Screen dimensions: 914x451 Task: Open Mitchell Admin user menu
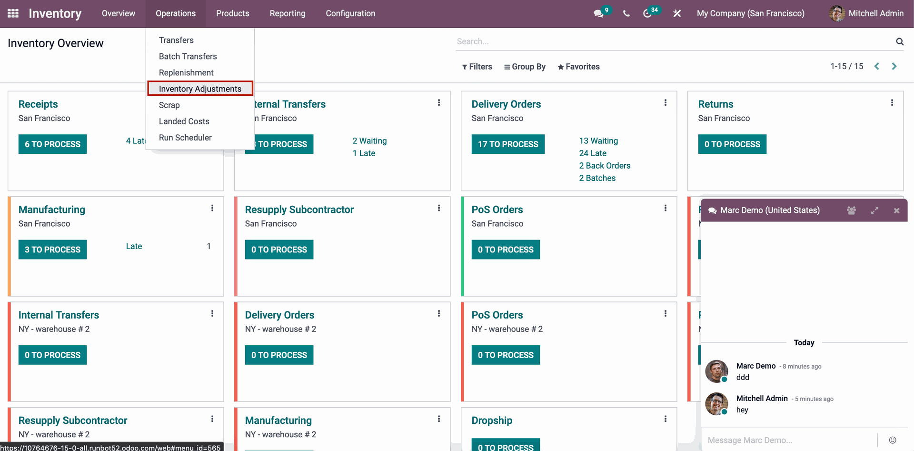click(866, 13)
